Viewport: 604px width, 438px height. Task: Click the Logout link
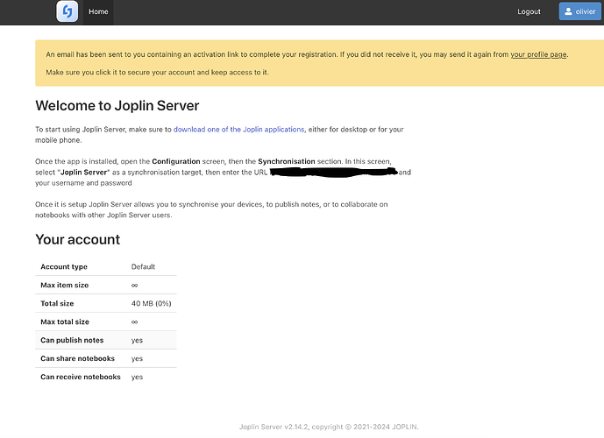coord(529,12)
